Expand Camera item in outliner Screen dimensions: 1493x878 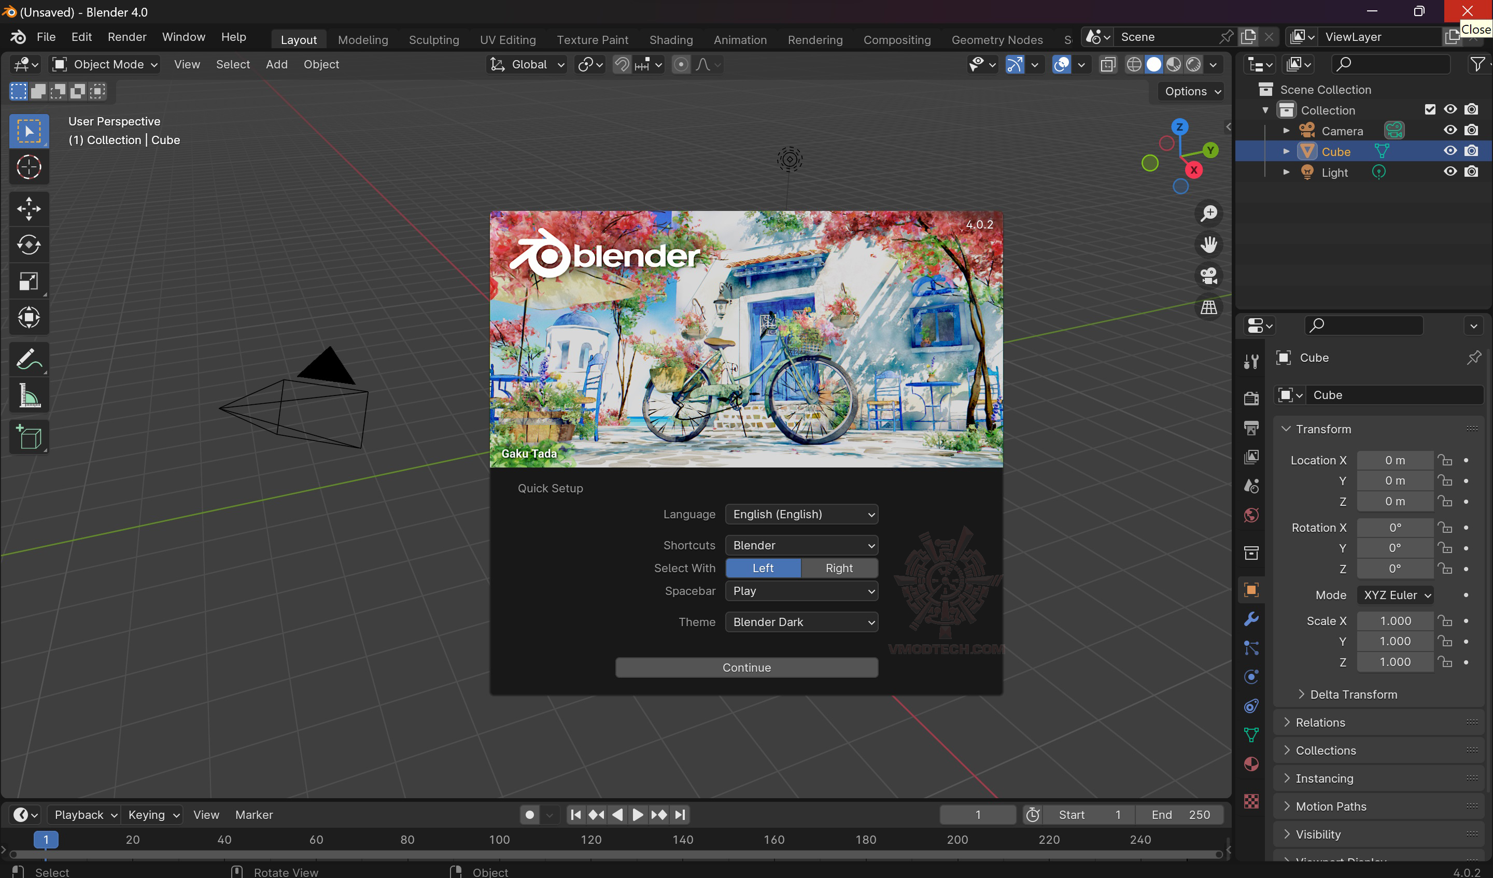coord(1286,131)
